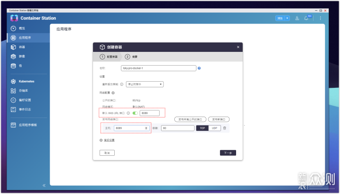Click the 取消 cancel button
Viewport: 340px width, 194px height.
[x=107, y=153]
